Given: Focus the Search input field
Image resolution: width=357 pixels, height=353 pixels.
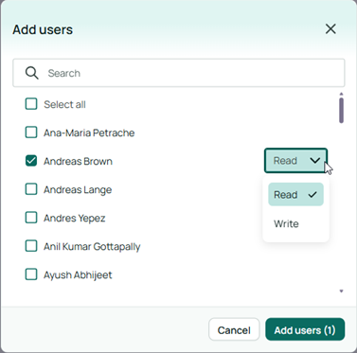Looking at the screenshot, I should (179, 73).
